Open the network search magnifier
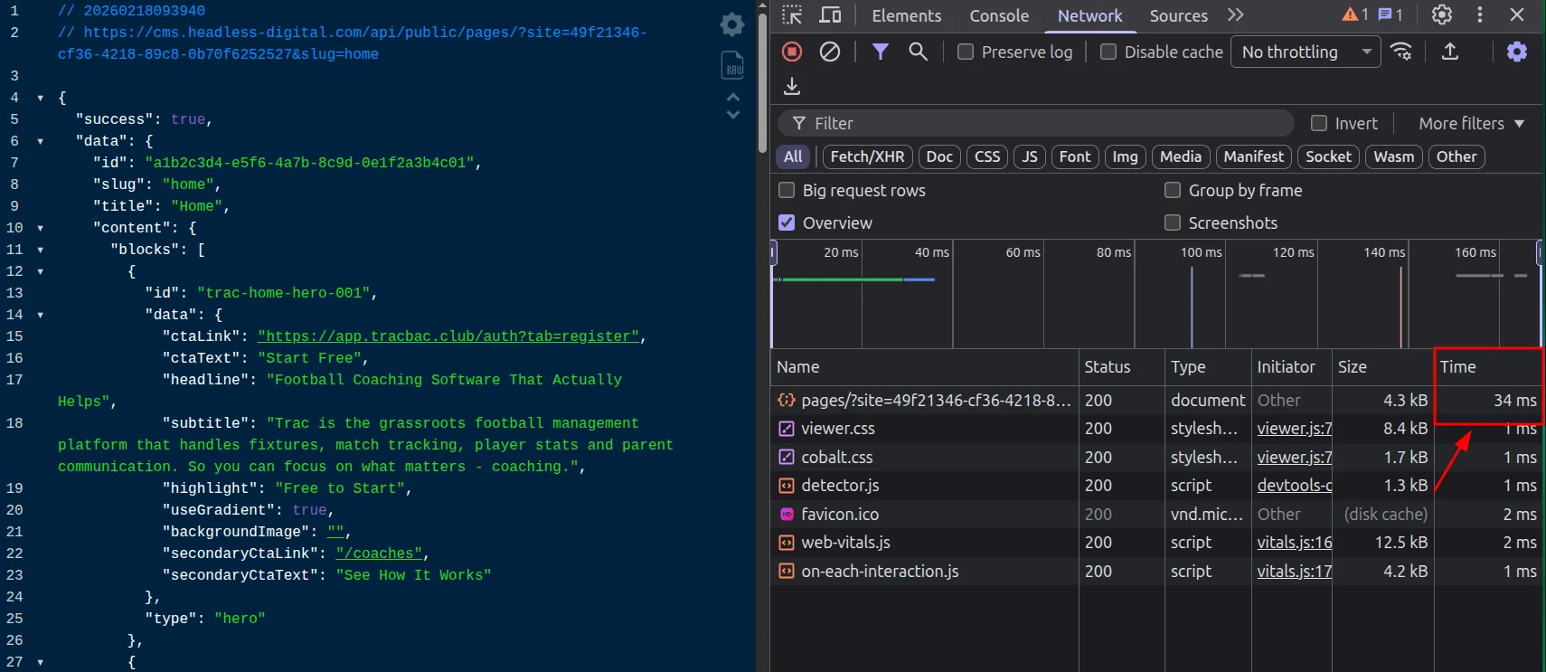 point(918,52)
